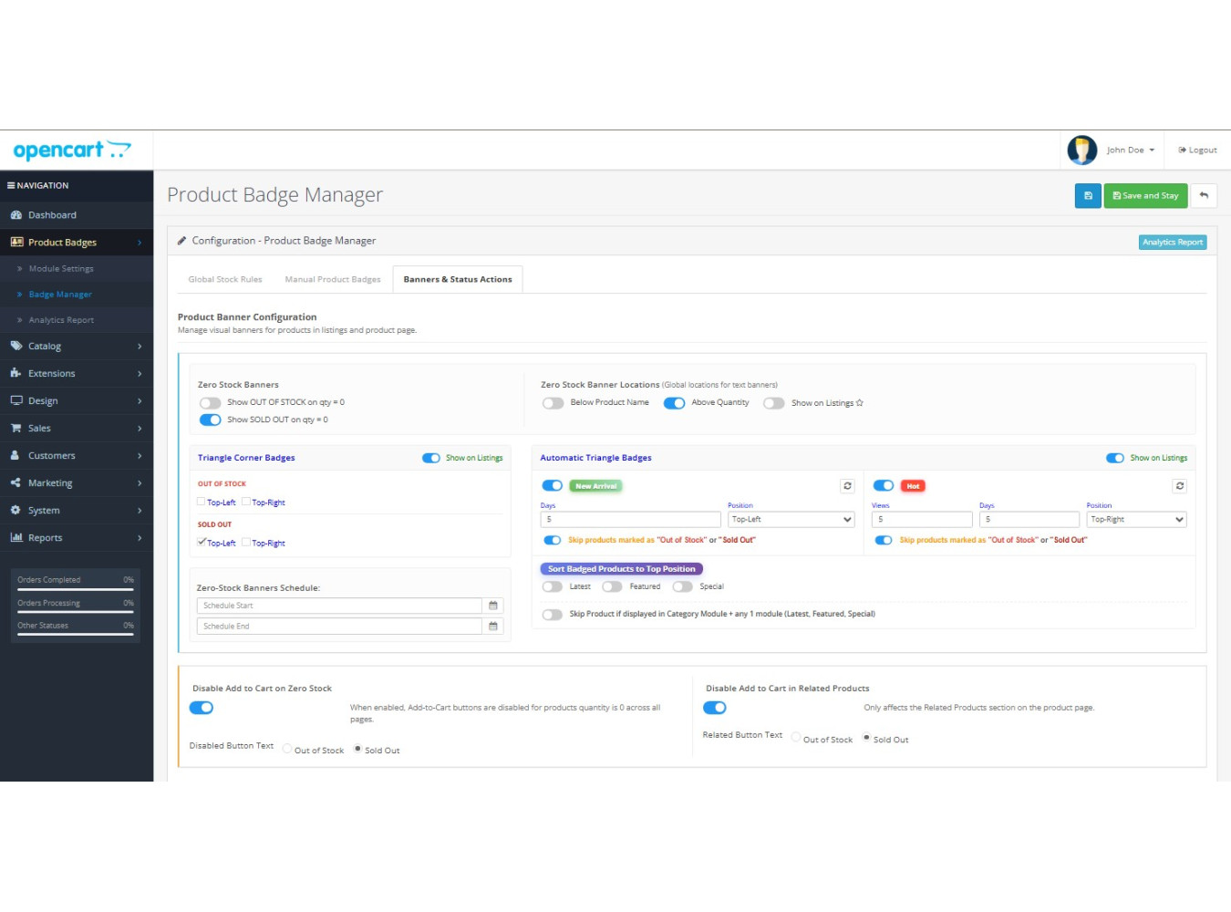The height and width of the screenshot is (912, 1231).
Task: Click the OpenCart logo
Action: [72, 150]
